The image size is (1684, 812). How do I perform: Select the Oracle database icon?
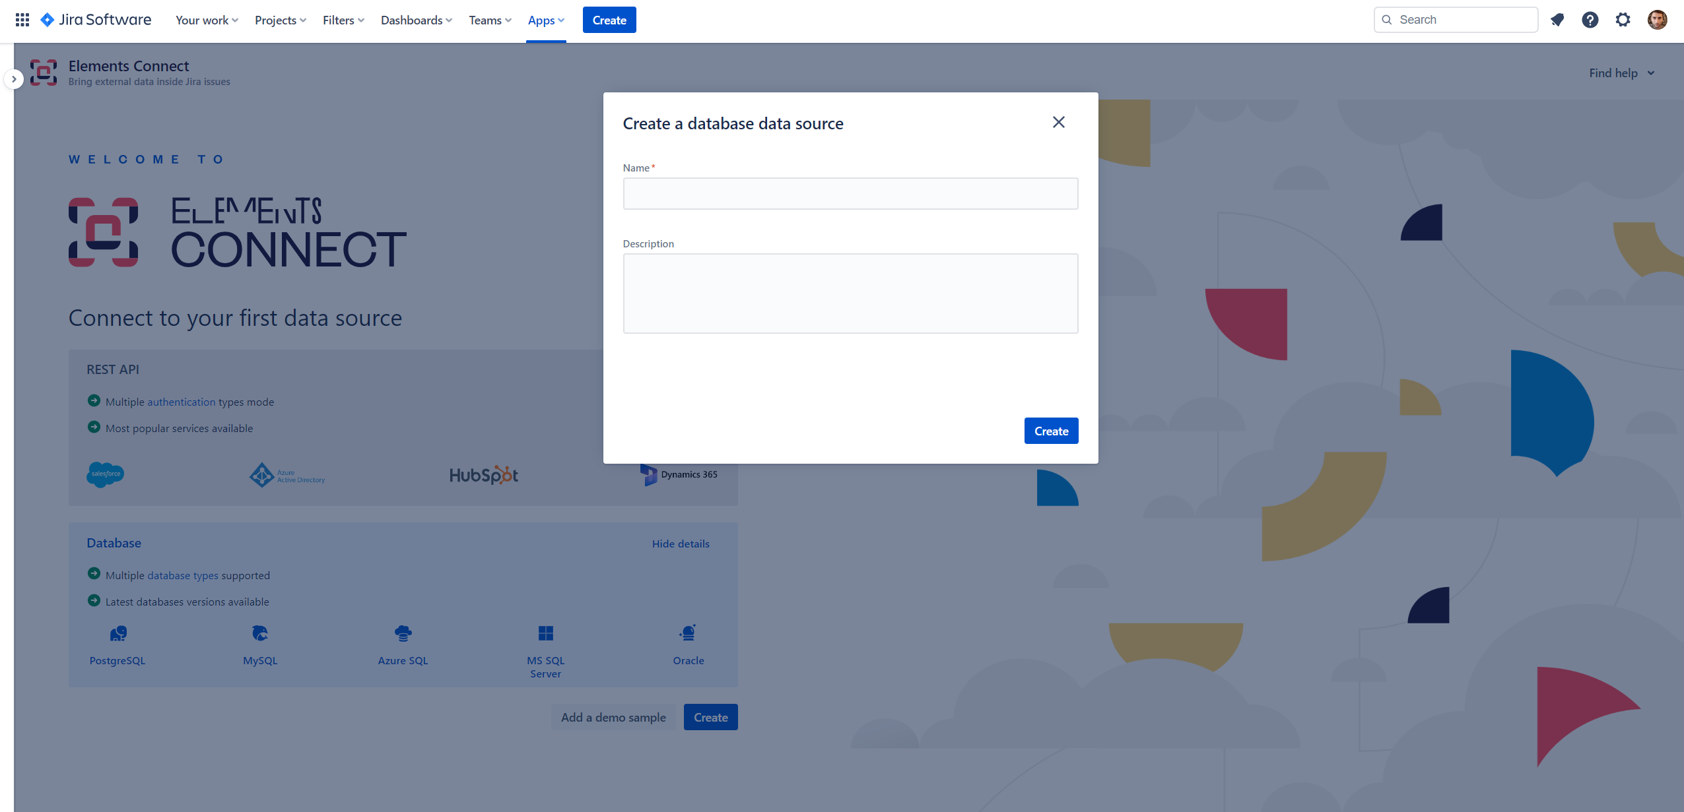point(688,634)
